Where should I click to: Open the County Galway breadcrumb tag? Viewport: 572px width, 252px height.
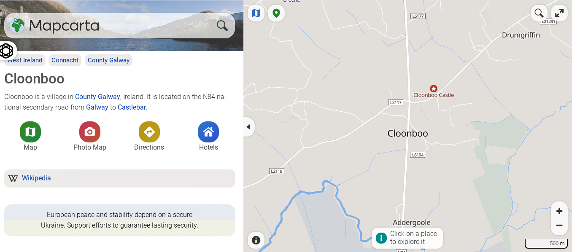[x=108, y=60]
